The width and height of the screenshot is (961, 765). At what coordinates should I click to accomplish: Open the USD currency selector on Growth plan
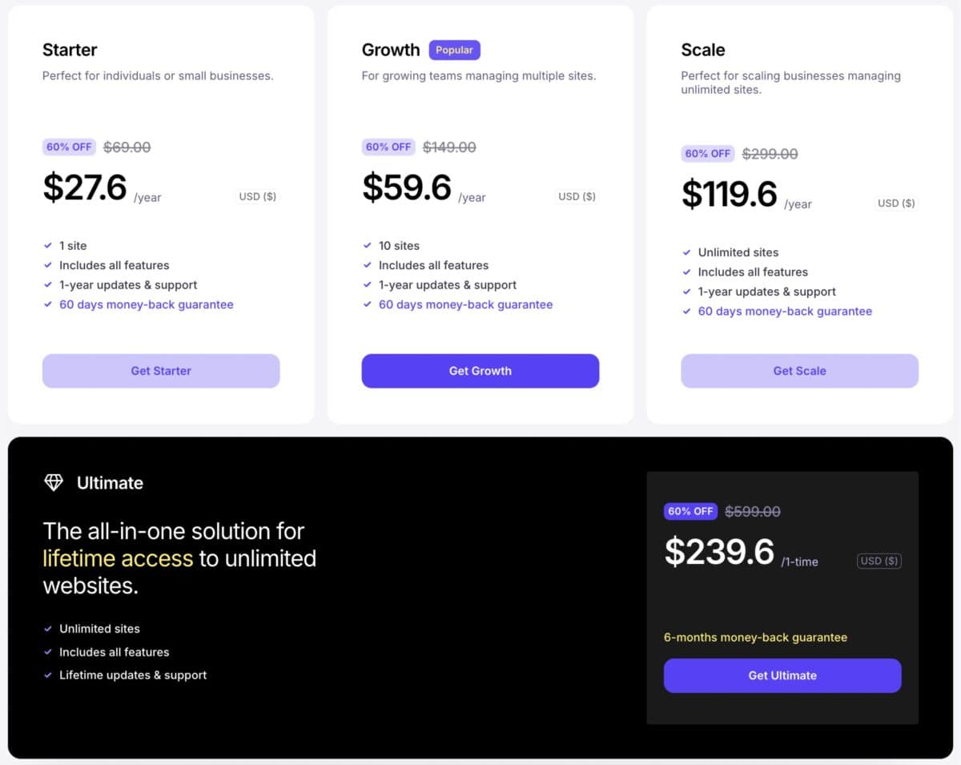tap(577, 196)
